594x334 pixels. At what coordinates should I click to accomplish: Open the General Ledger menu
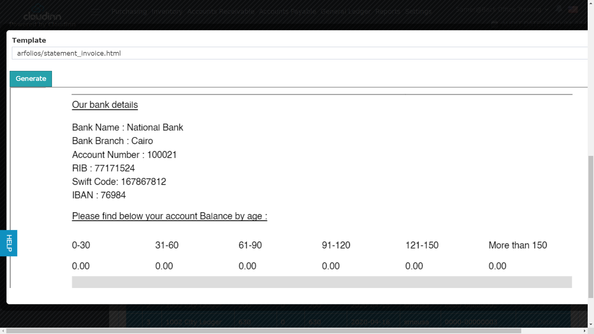[346, 12]
